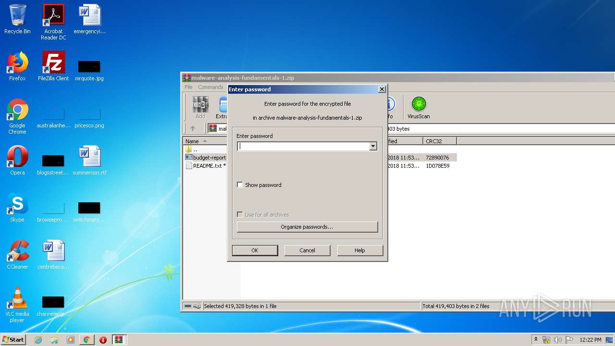Confirm password with the OK button
This screenshot has height=346, width=615.
coord(255,250)
